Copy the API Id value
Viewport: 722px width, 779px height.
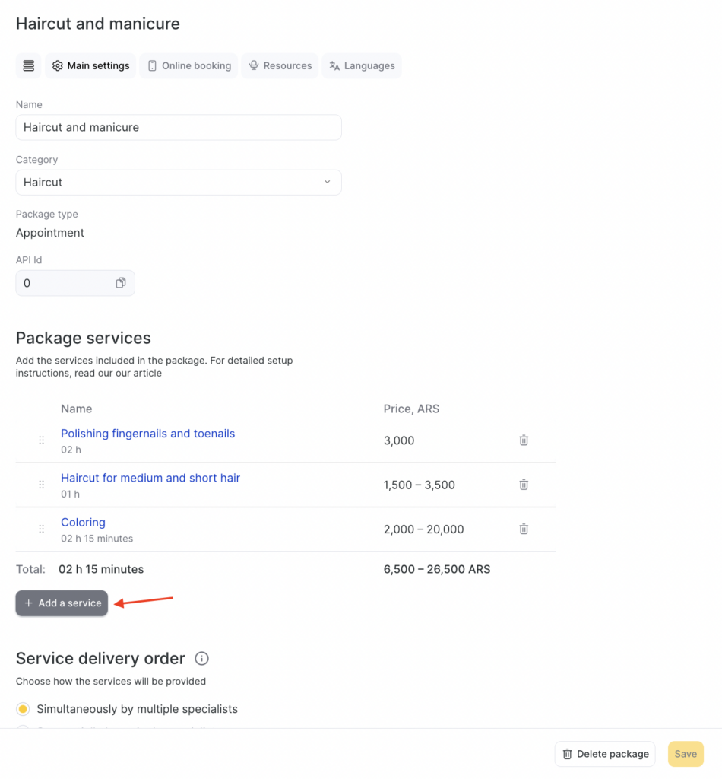[120, 283]
